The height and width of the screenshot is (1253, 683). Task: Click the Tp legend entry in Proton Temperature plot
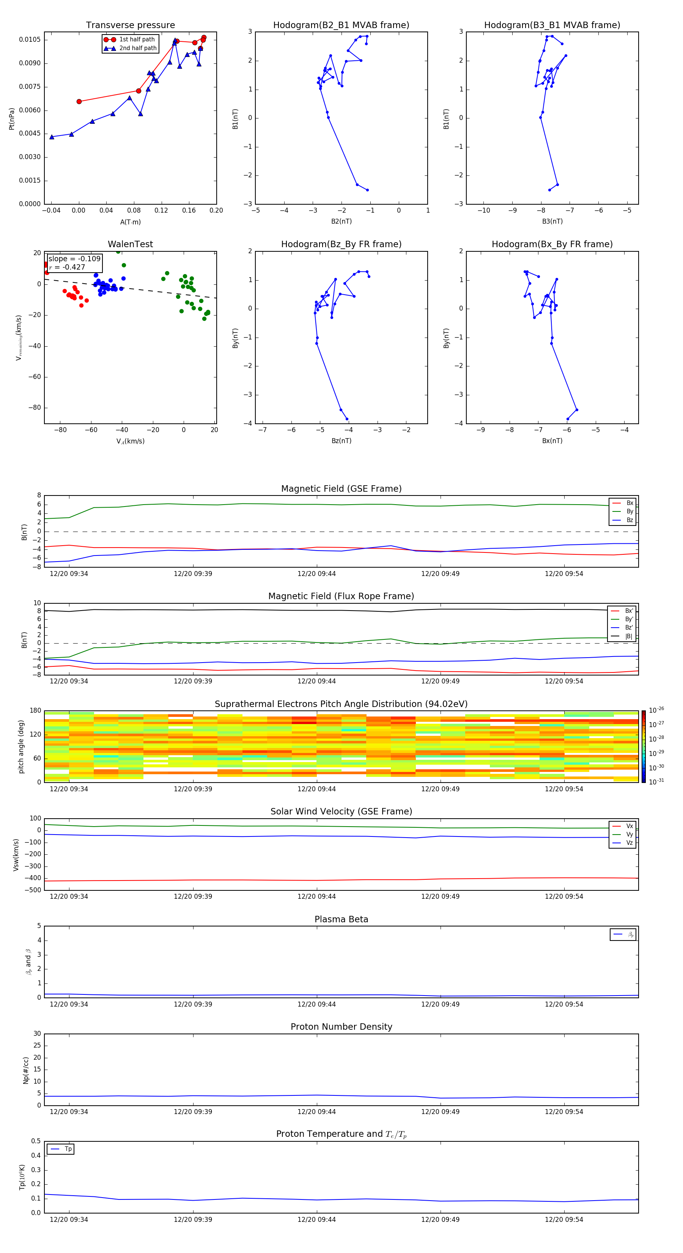[60, 1149]
